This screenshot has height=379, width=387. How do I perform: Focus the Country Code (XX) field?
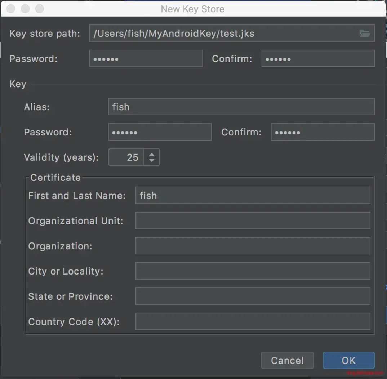(x=253, y=322)
